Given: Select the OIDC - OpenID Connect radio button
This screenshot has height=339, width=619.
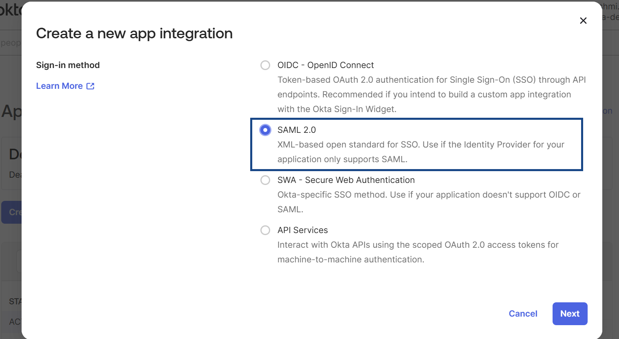Looking at the screenshot, I should (x=265, y=65).
